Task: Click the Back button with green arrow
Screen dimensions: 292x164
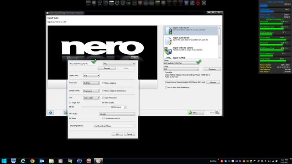Action: [x=195, y=113]
